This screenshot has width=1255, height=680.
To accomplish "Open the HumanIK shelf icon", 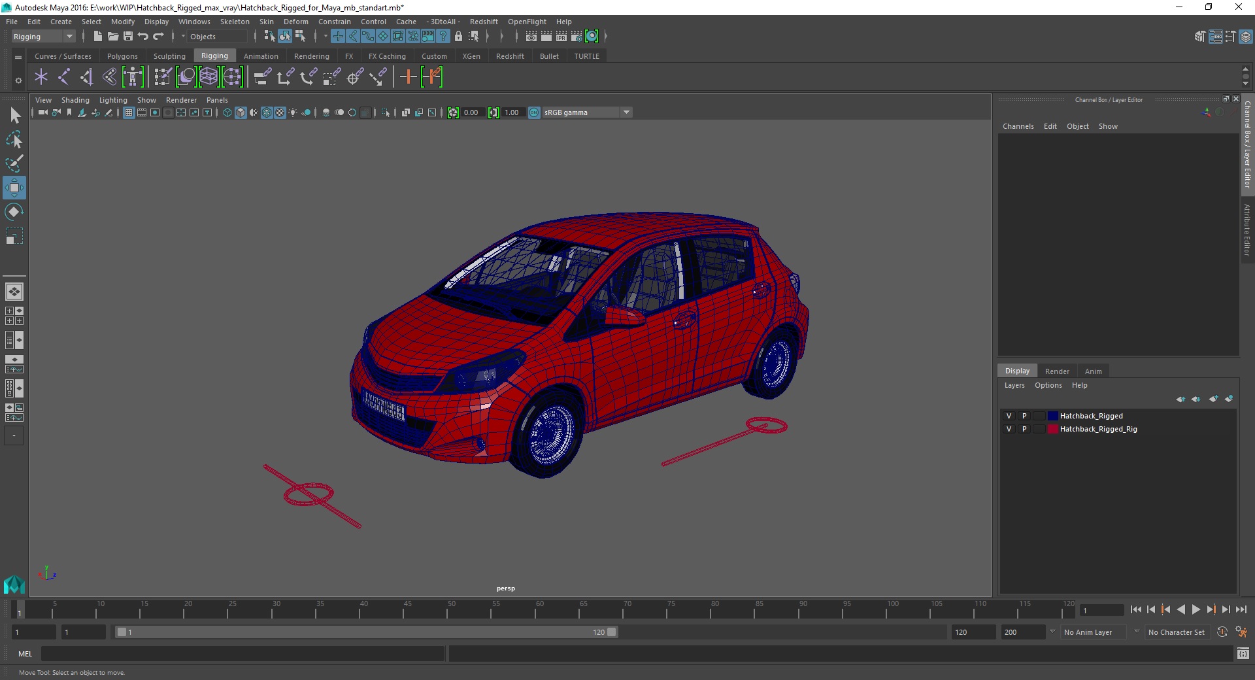I will (x=133, y=77).
